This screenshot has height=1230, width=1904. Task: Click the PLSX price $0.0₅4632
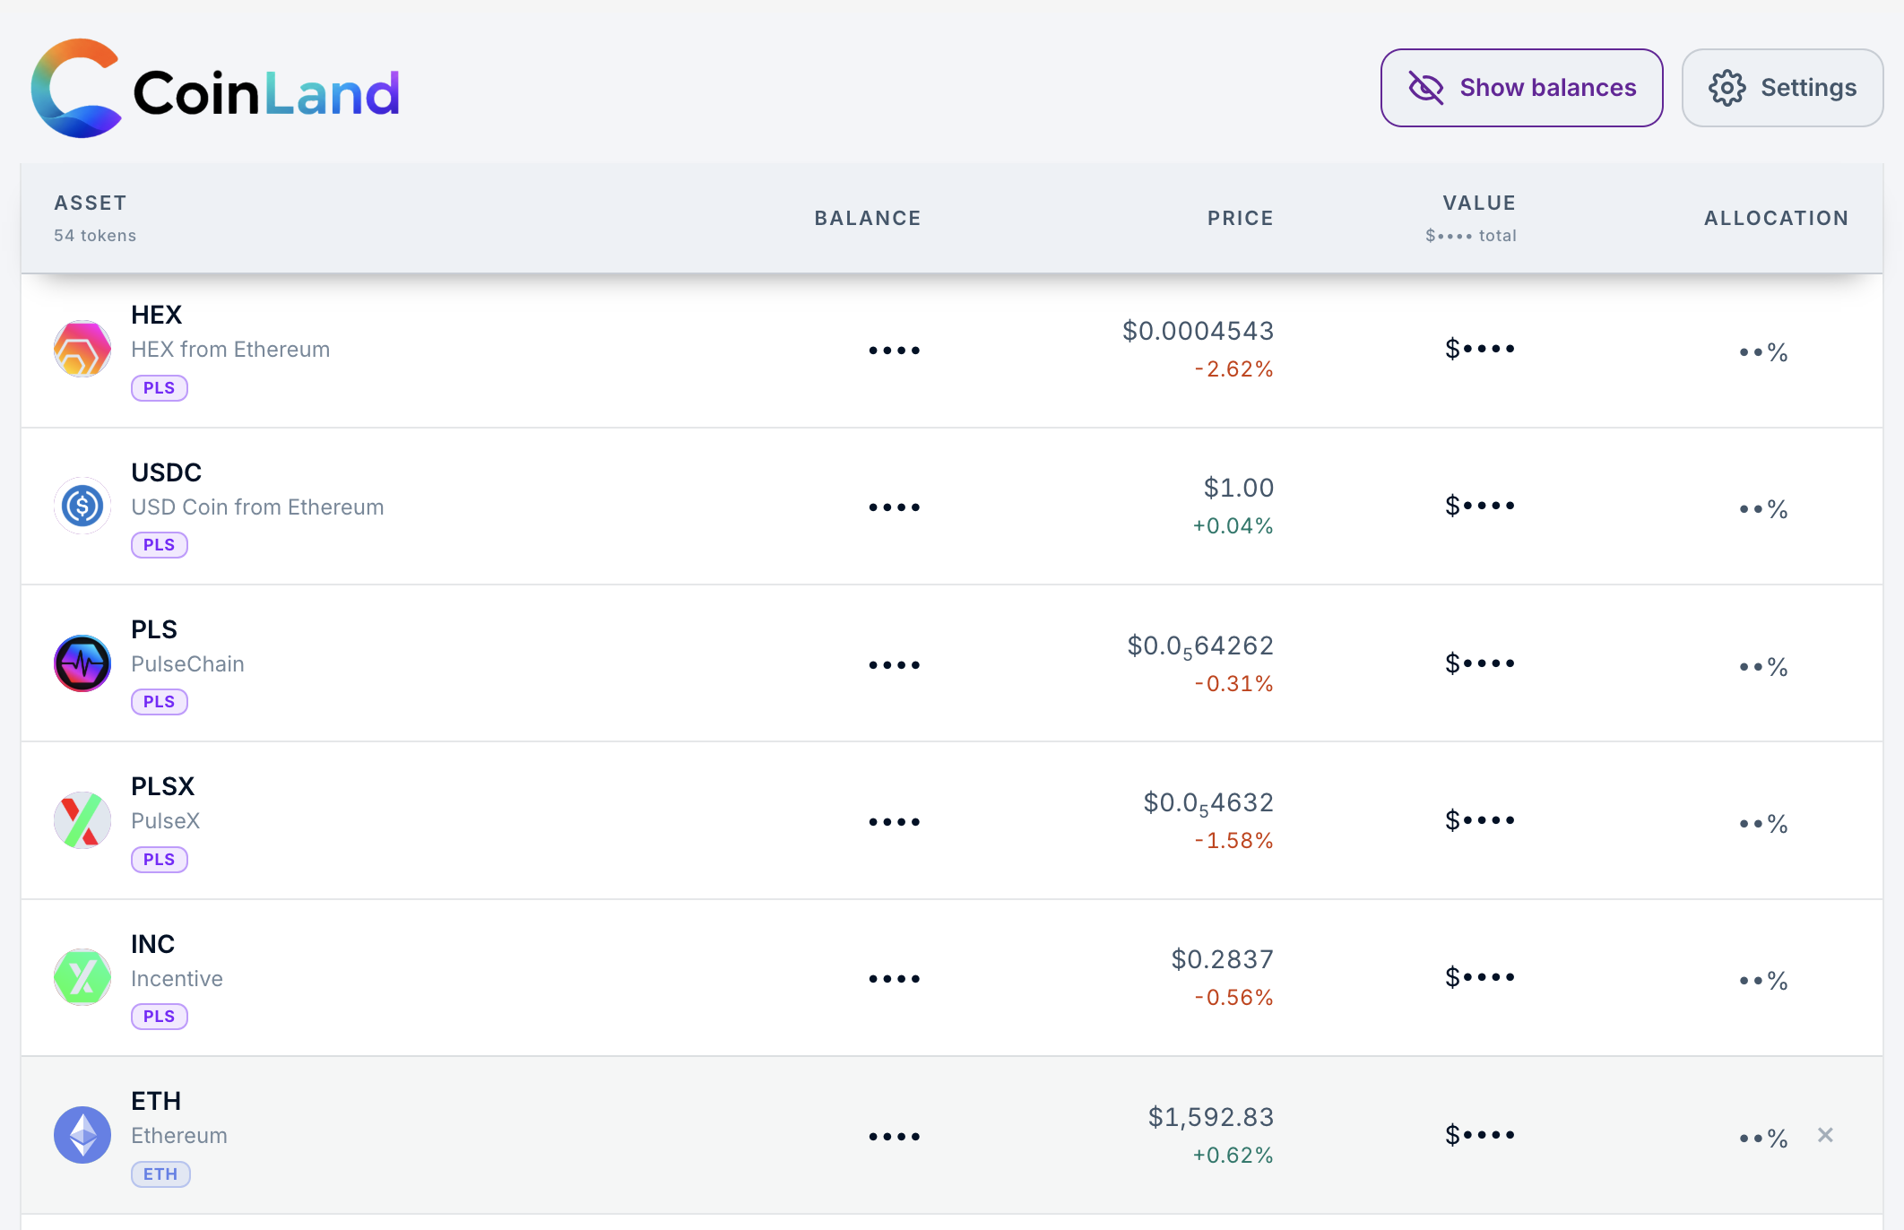pos(1208,803)
